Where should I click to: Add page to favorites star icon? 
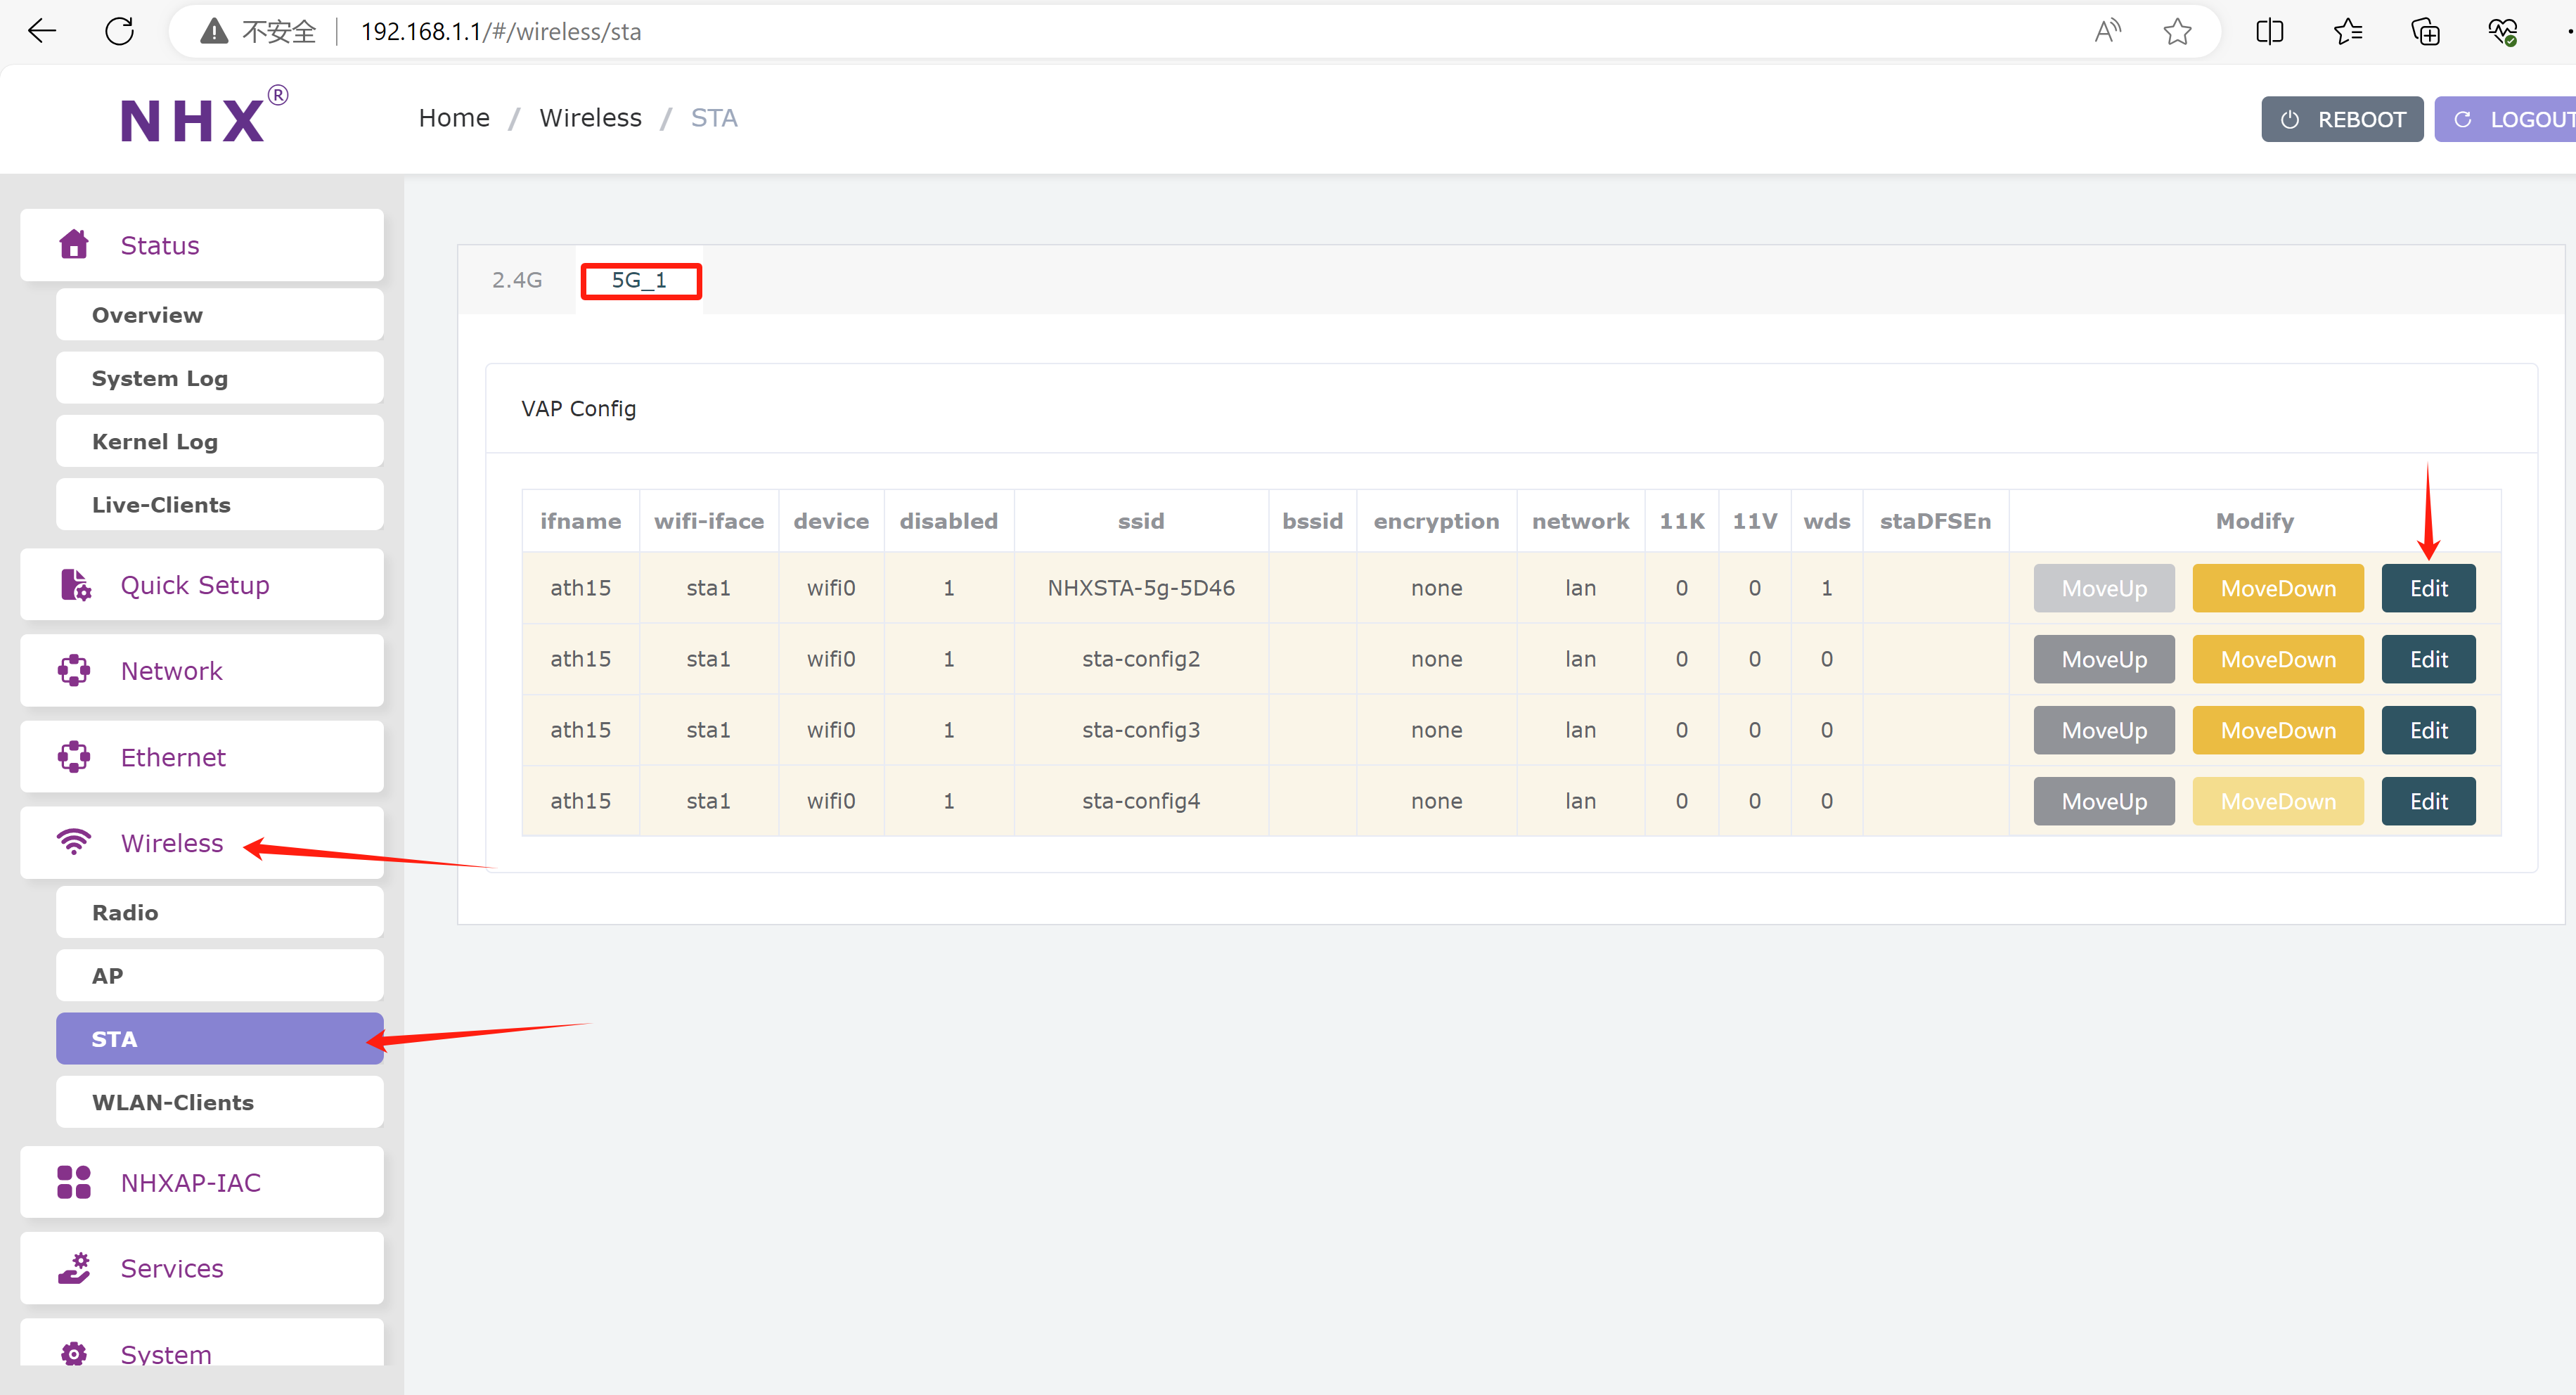2176,32
